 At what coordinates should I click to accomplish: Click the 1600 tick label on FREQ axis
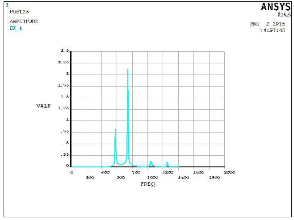click(x=199, y=172)
